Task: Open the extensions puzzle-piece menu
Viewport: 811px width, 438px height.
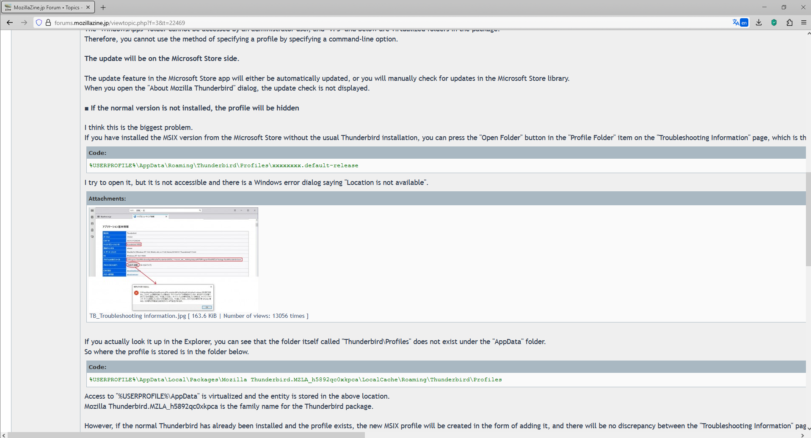Action: pyautogui.click(x=789, y=23)
